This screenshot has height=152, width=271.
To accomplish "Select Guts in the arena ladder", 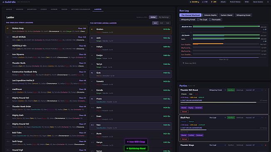I will (131, 74).
